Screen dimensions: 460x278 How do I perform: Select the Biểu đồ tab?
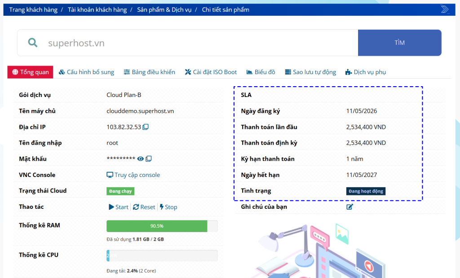coord(261,72)
